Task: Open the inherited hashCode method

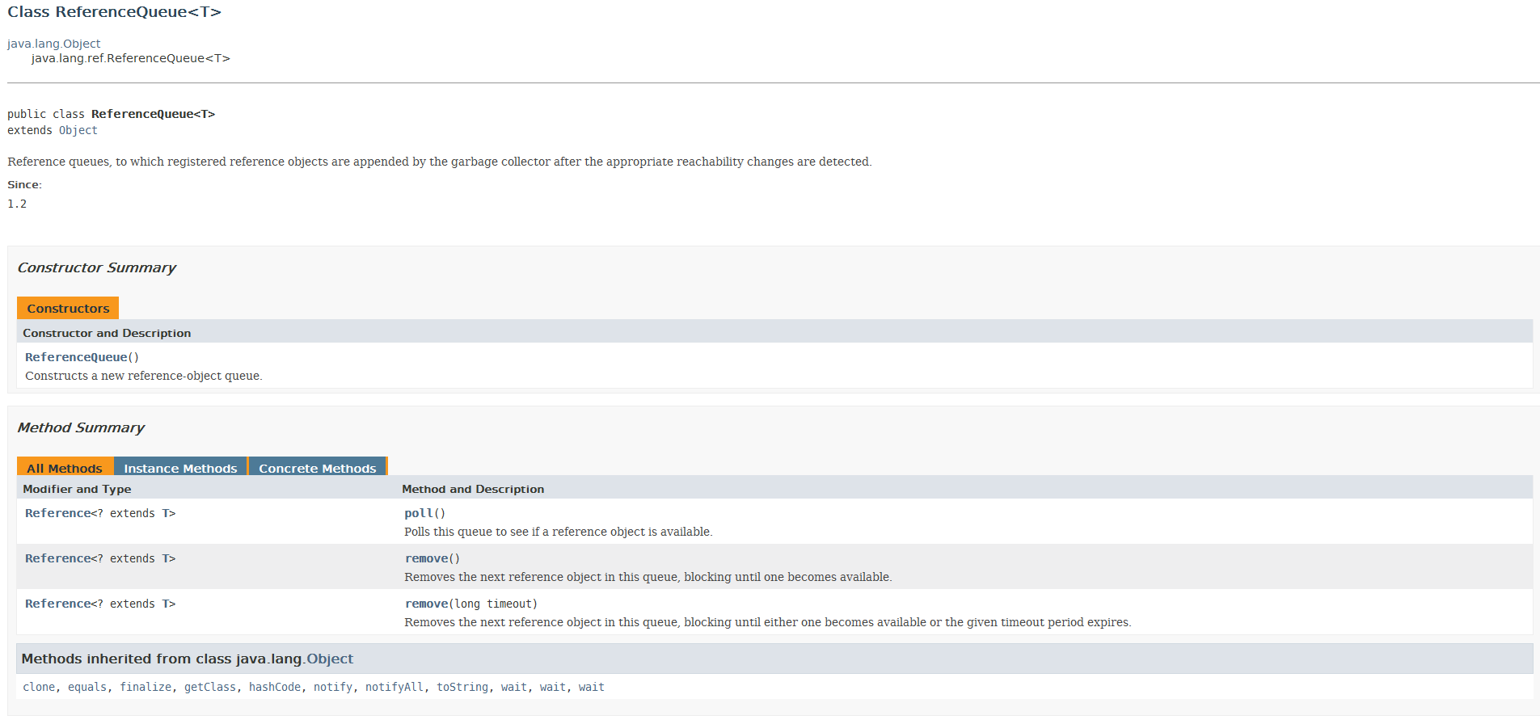Action: tap(275, 687)
